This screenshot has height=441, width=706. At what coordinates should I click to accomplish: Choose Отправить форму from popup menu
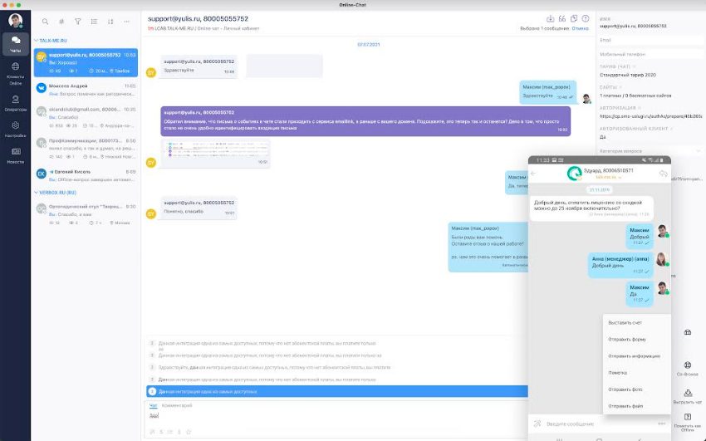pos(637,340)
